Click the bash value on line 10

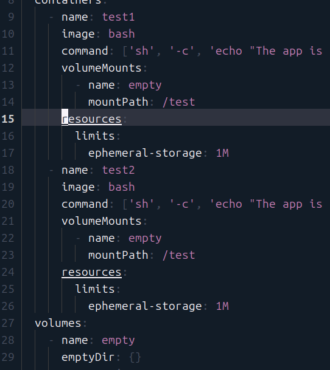[x=122, y=34]
